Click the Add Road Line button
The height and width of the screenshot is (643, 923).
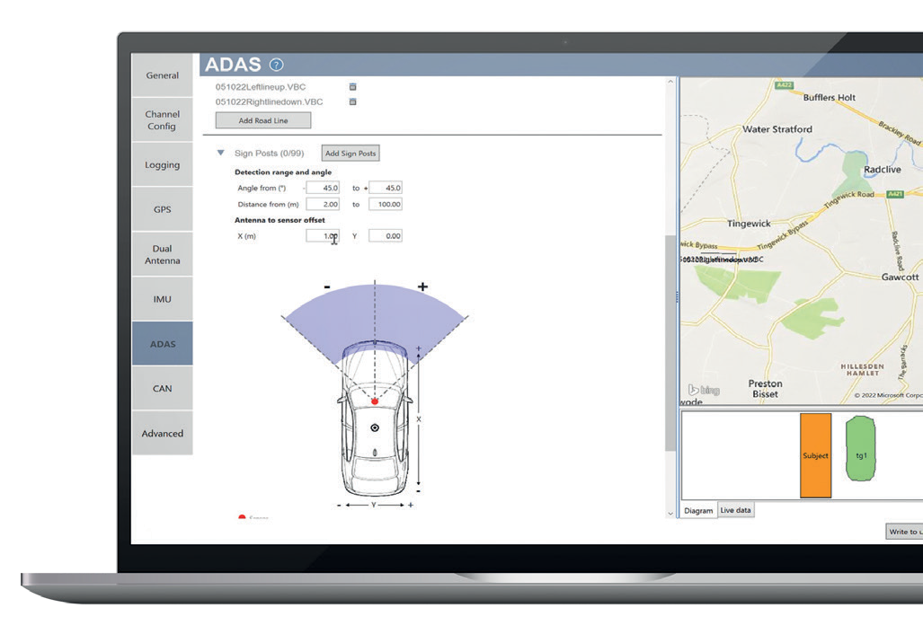pyautogui.click(x=263, y=120)
